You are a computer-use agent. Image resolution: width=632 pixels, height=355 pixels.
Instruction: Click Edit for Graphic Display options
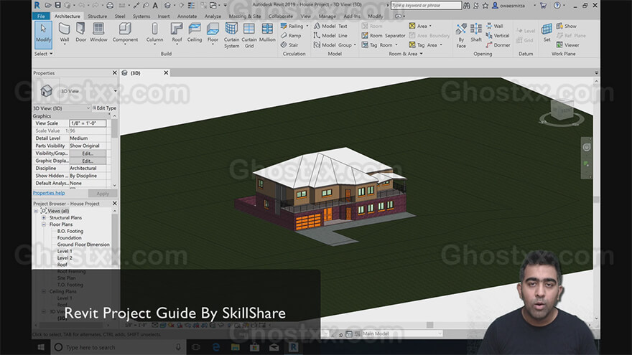click(x=88, y=161)
